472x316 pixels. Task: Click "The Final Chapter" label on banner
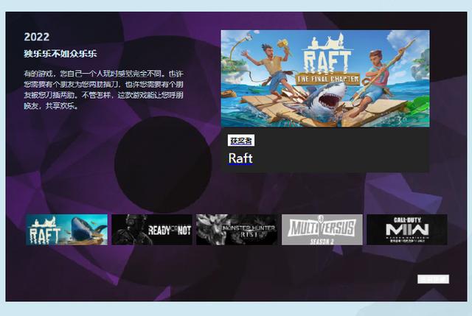[x=327, y=77]
